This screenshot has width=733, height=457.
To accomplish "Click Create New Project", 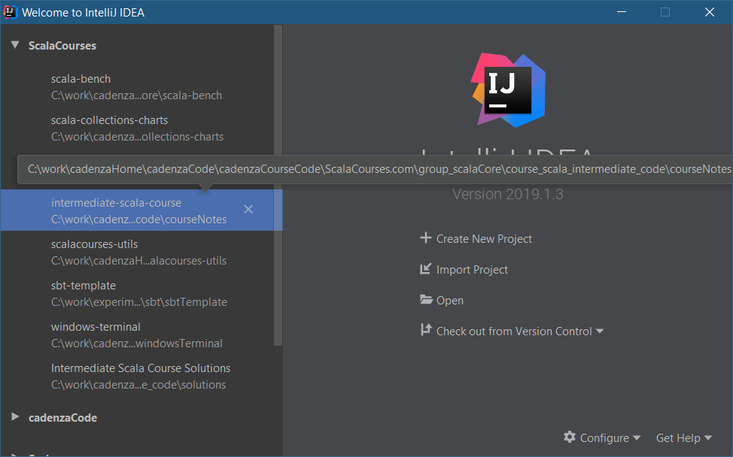I will click(484, 238).
